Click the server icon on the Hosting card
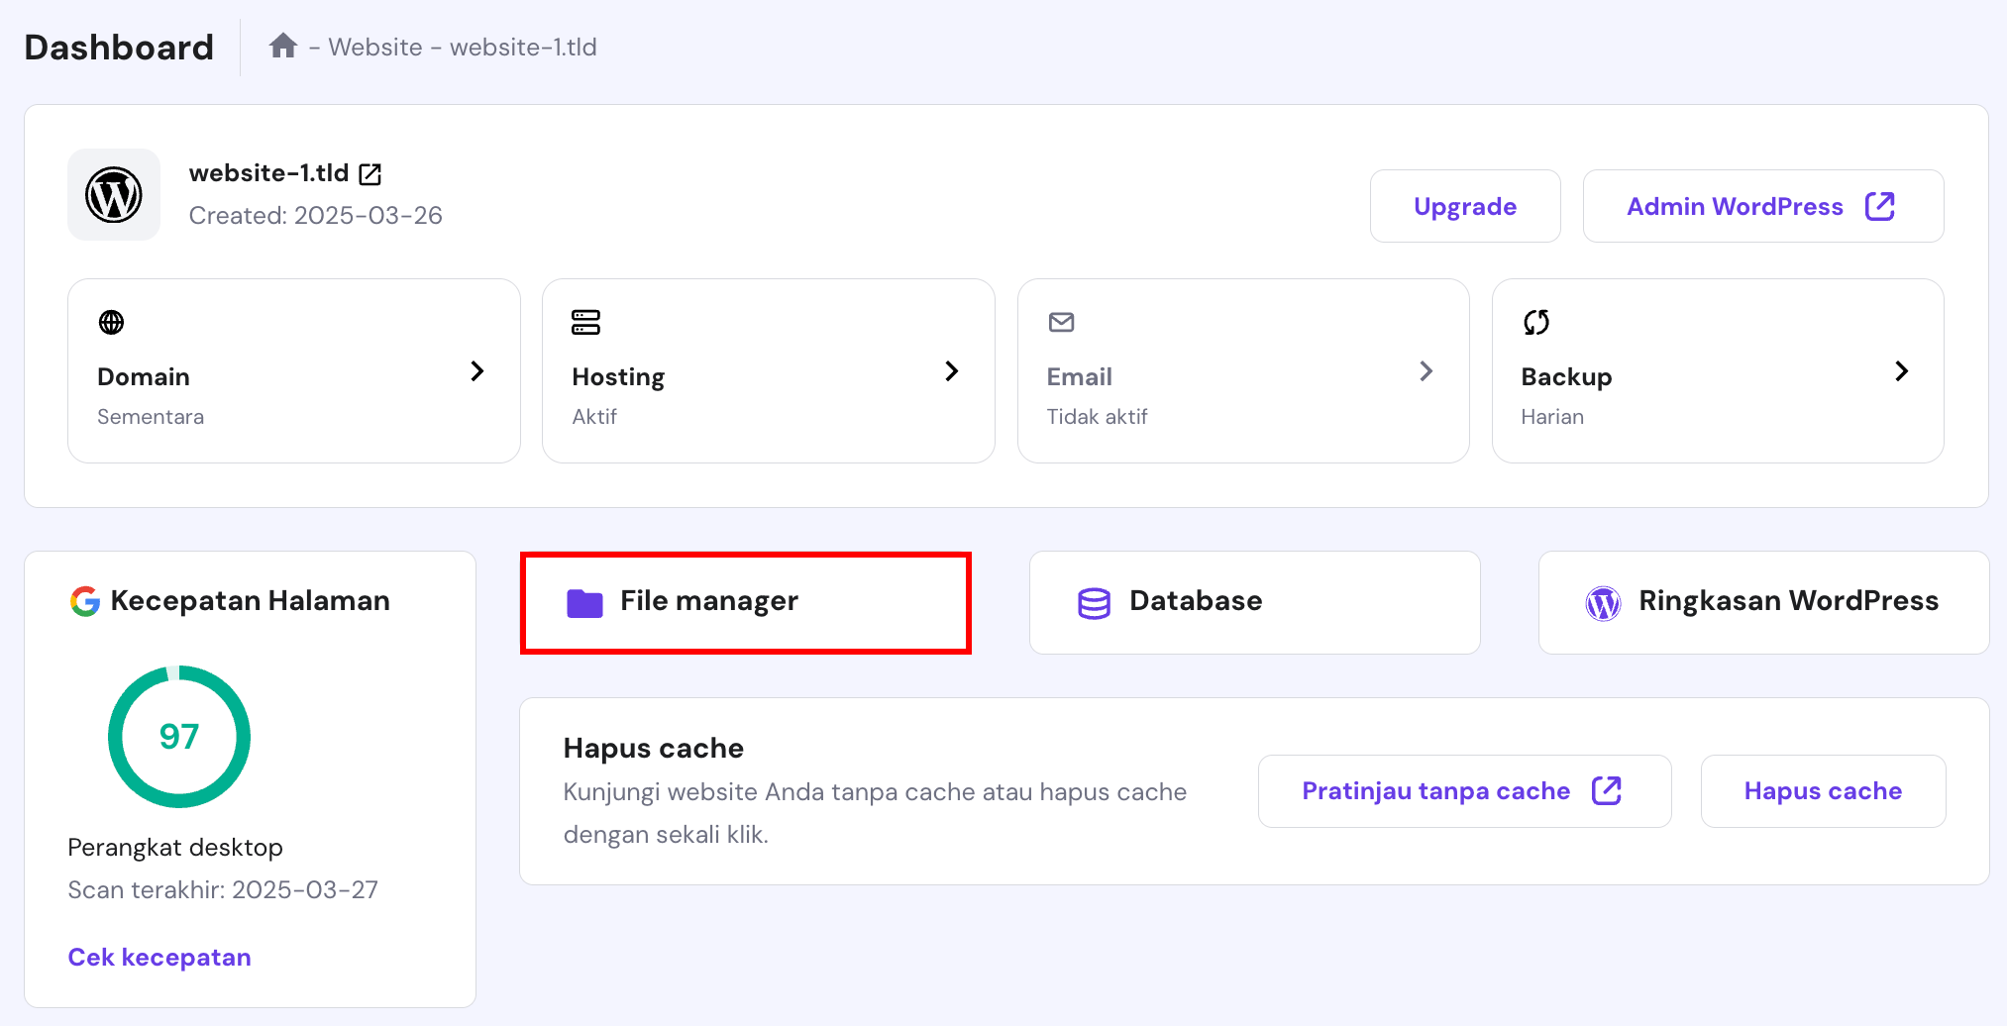 (584, 322)
